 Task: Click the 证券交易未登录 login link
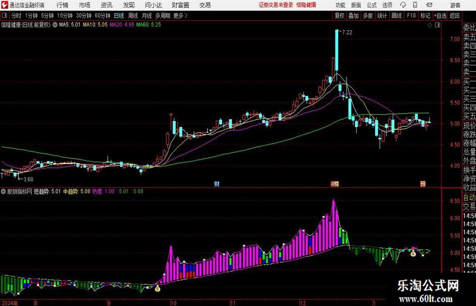coord(276,5)
